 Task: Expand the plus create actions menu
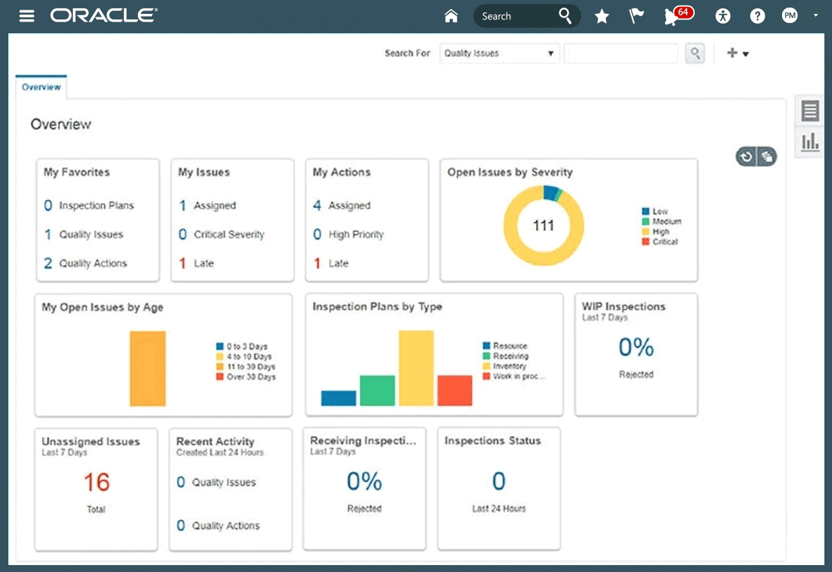pyautogui.click(x=738, y=53)
